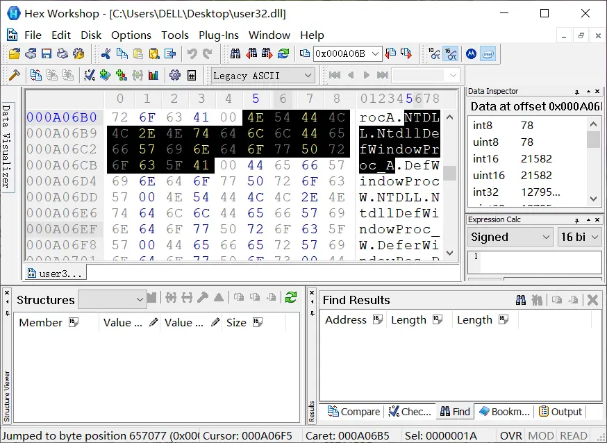Toggle Intel byte ordering
The width and height of the screenshot is (607, 443).
pyautogui.click(x=488, y=53)
